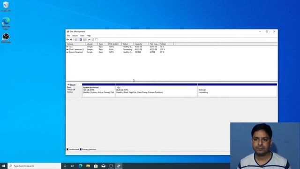The height and width of the screenshot is (169, 300).
Task: Sort by the Type column header
Action: pos(103,44)
